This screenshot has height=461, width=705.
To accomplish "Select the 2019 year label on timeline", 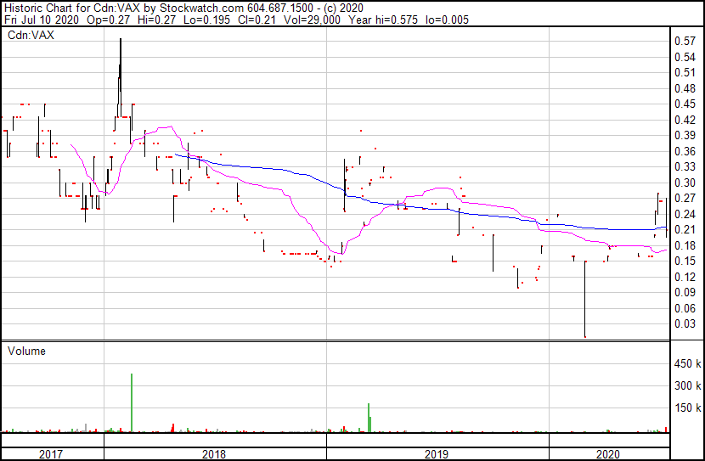I will [437, 454].
